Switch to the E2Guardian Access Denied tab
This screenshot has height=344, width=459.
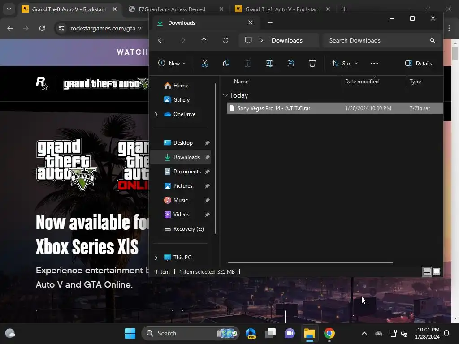point(175,9)
